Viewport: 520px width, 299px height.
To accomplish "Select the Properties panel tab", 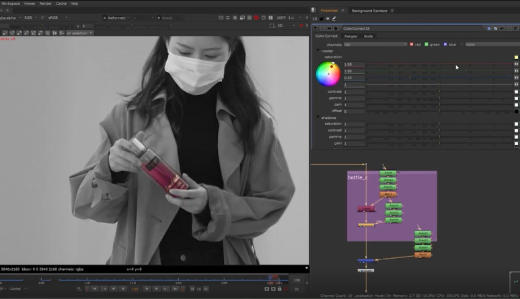I will point(329,11).
